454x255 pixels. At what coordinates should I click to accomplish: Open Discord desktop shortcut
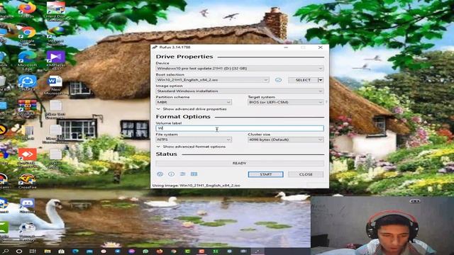27,205
